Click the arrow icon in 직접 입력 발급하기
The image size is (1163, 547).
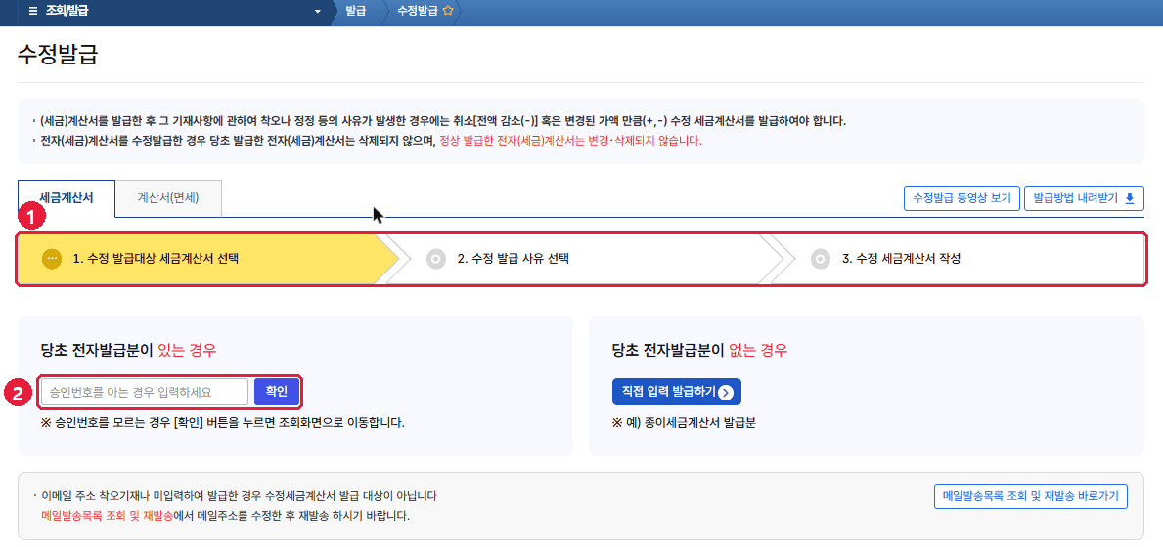point(726,393)
